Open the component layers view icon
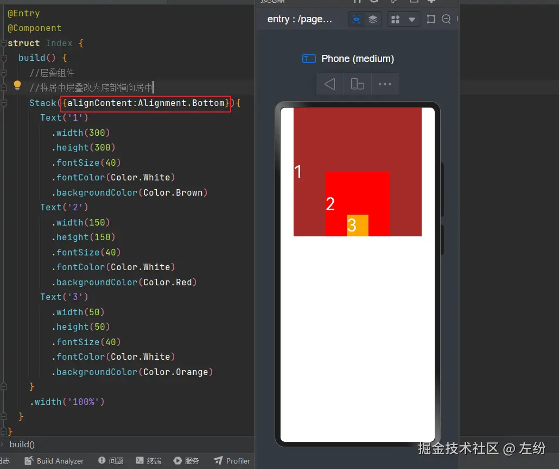Viewport: 559px width, 469px height. (x=372, y=19)
